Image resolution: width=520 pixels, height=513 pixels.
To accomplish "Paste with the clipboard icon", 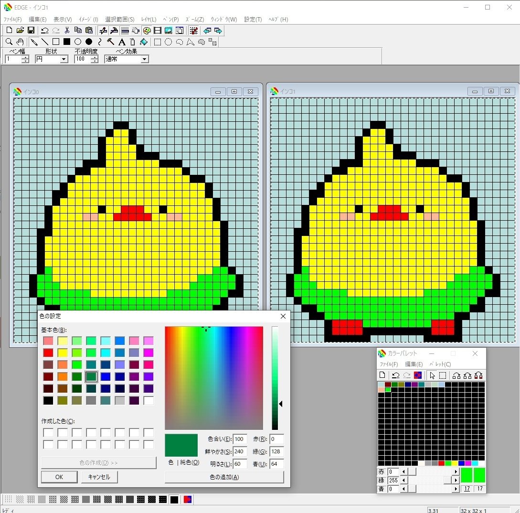I will coord(89,31).
